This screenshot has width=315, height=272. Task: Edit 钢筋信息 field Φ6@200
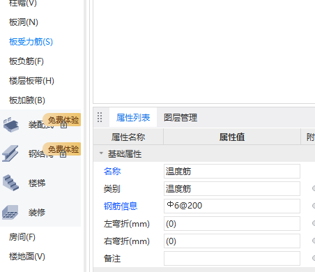(x=232, y=206)
